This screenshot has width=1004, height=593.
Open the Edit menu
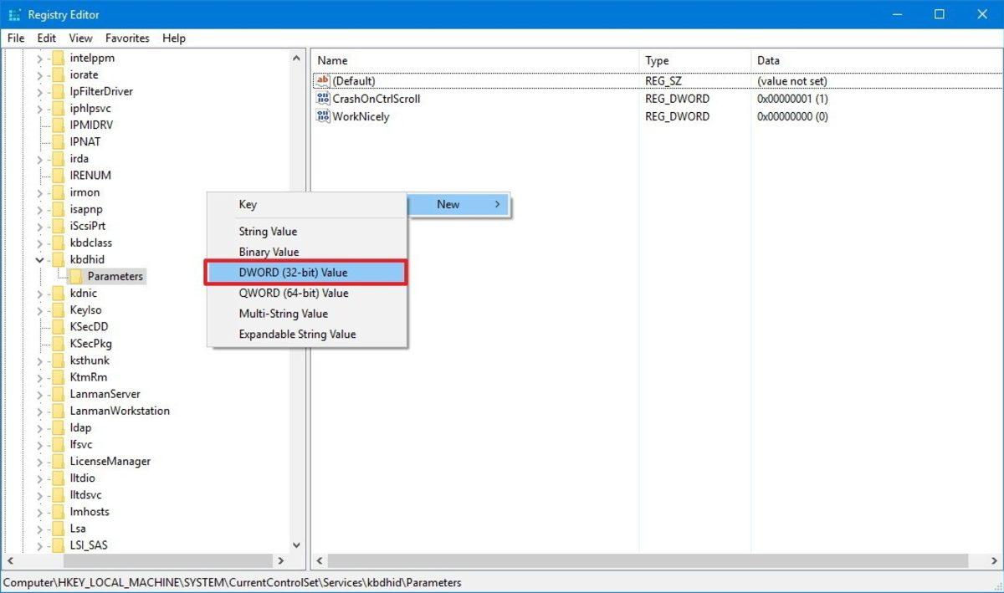tap(46, 38)
